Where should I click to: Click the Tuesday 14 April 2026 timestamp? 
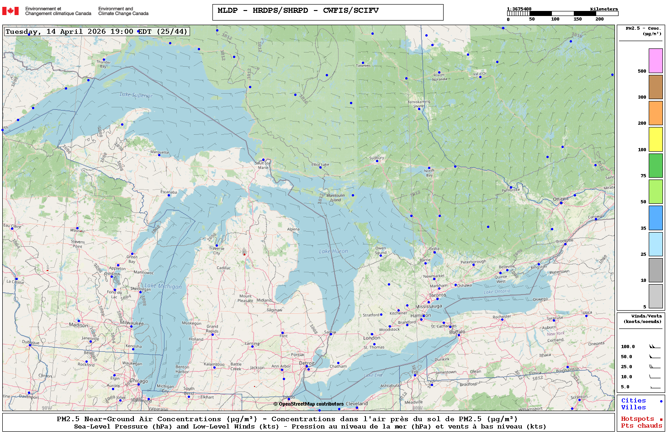point(96,32)
